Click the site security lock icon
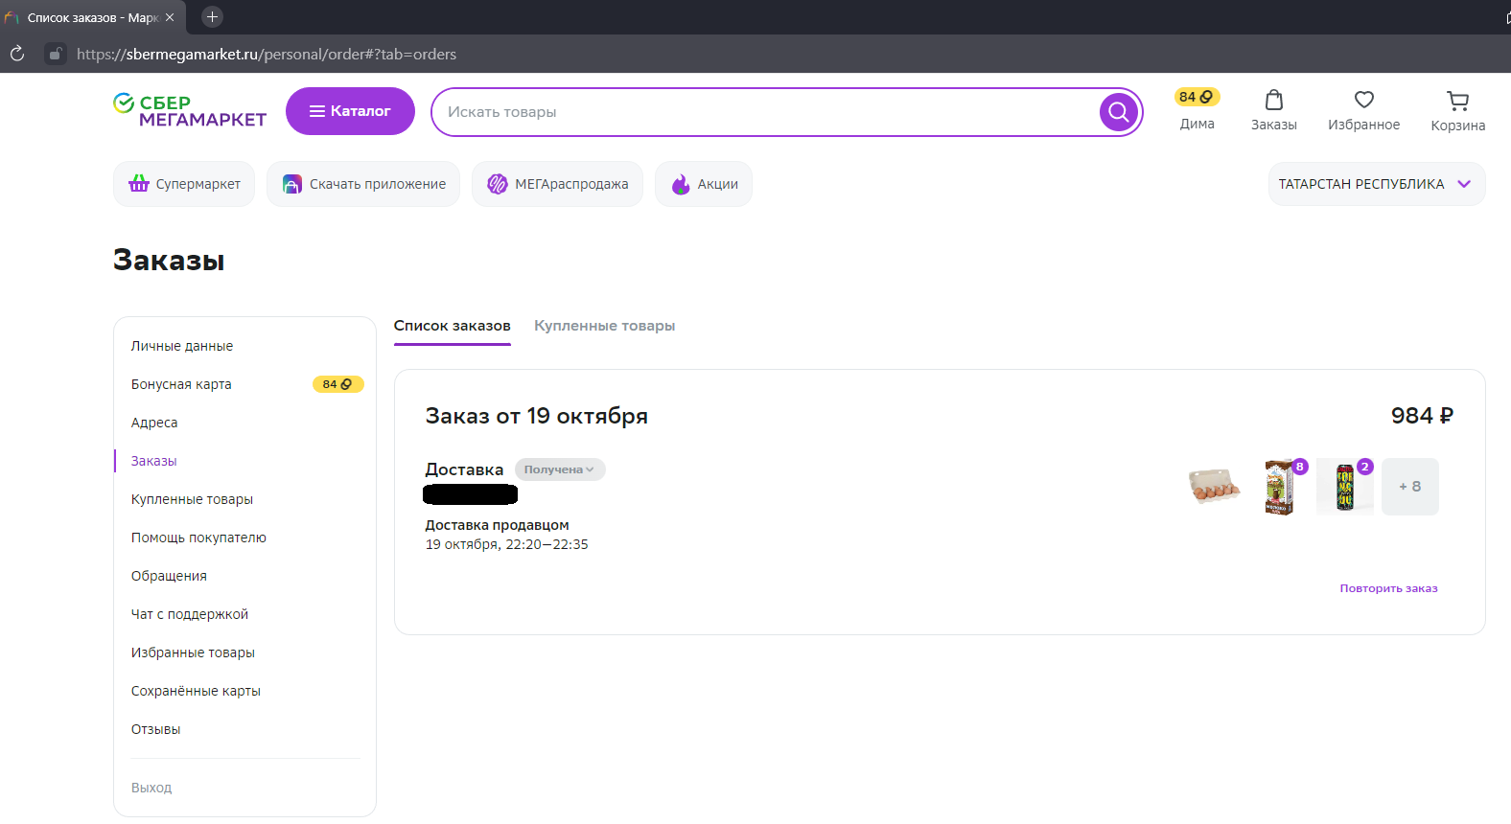1511x824 pixels. coord(56,54)
